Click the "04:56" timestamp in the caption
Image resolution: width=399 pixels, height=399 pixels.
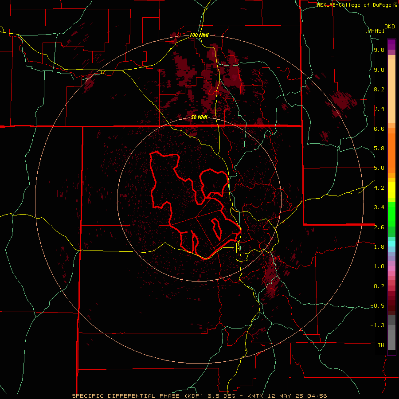coord(317,396)
